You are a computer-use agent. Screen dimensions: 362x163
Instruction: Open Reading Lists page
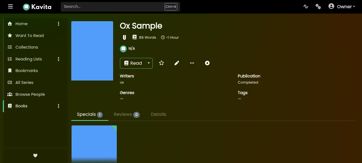coord(29,59)
